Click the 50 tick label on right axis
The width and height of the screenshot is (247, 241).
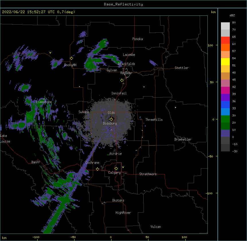click(212, 82)
